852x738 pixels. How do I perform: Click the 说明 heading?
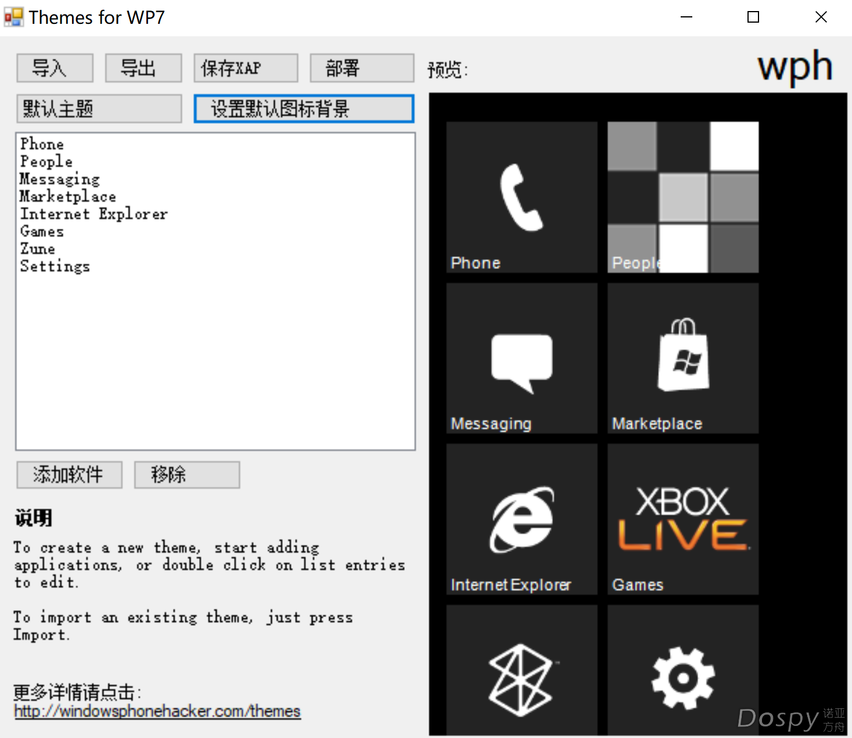[34, 518]
